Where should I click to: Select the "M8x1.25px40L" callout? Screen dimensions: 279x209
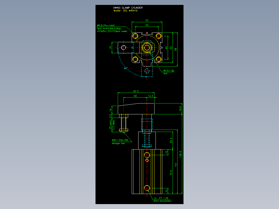(x=120, y=140)
